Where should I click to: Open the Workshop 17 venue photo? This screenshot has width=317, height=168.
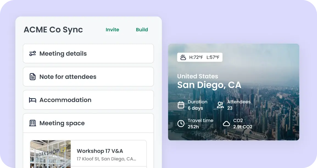pos(51,154)
